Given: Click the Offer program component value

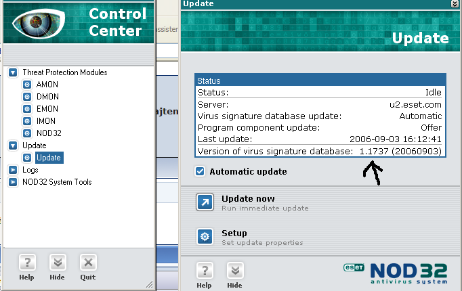Looking at the screenshot, I should 431,128.
